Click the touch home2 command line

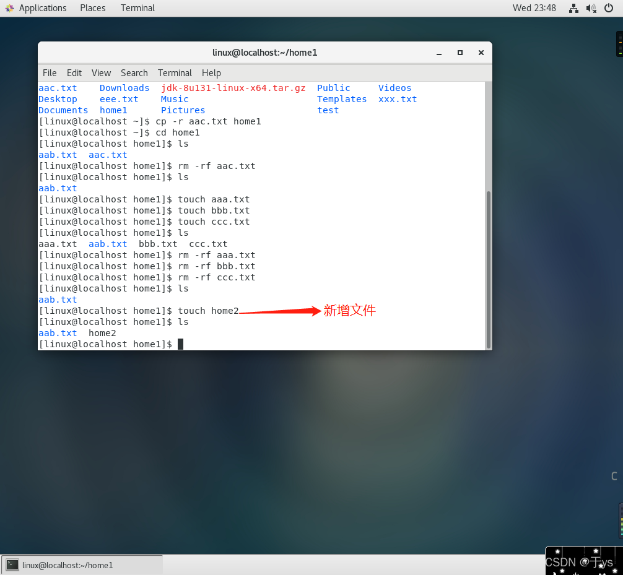[x=139, y=311]
